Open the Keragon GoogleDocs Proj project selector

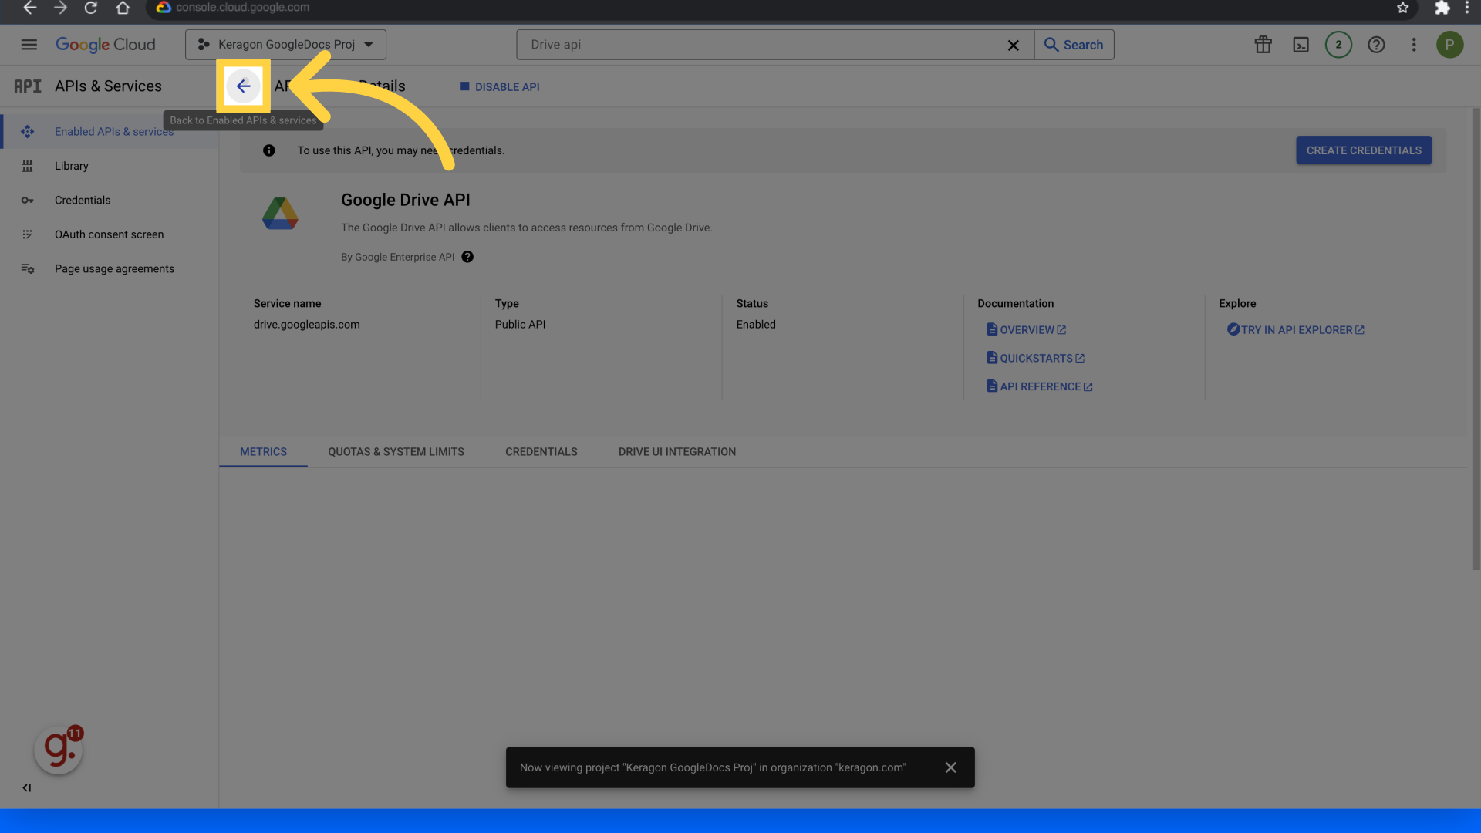pos(285,45)
